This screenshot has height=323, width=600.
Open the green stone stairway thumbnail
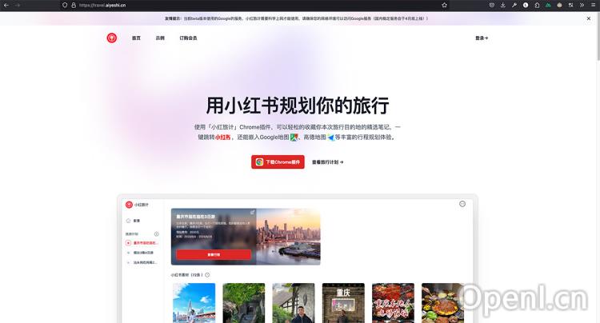click(x=244, y=303)
